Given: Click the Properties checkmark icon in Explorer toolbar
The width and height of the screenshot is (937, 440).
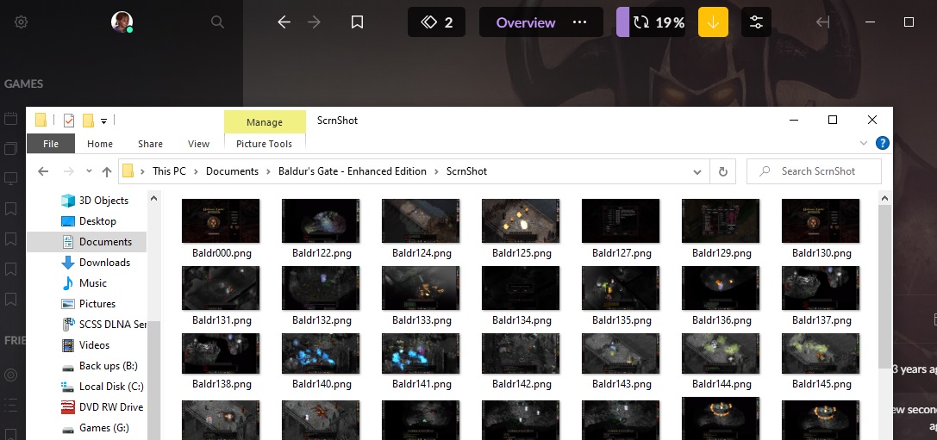Looking at the screenshot, I should (x=69, y=121).
